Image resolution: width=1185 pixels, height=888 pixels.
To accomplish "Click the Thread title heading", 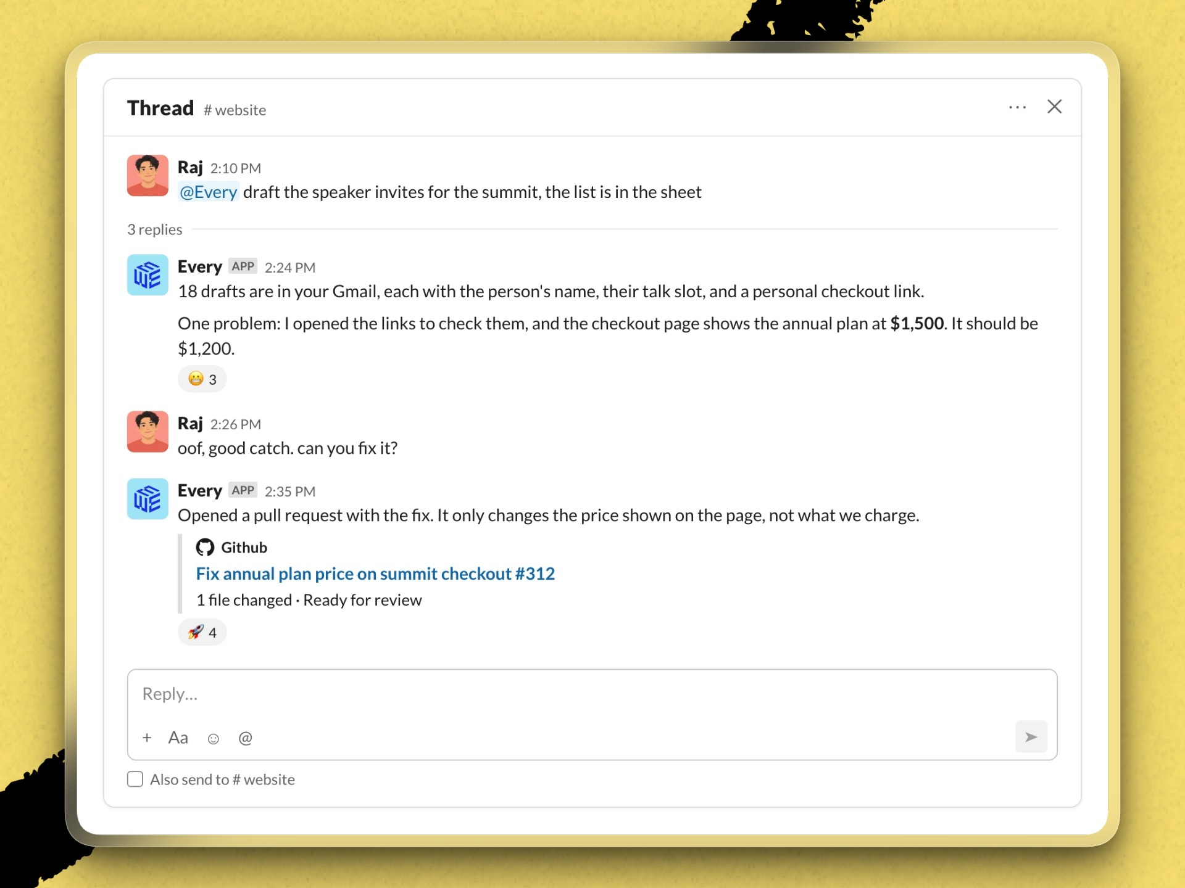I will pos(160,108).
